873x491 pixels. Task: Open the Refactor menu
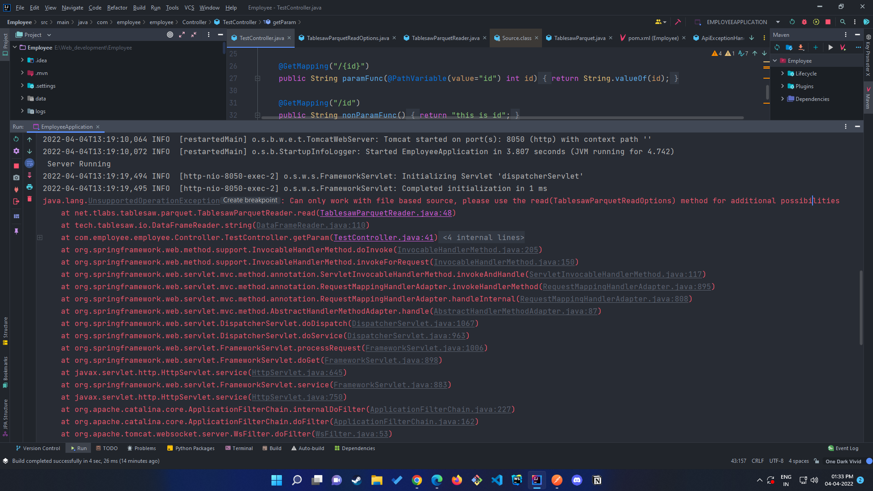[x=117, y=8]
